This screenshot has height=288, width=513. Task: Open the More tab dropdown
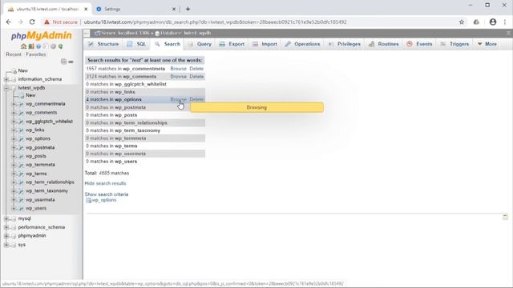[487, 44]
